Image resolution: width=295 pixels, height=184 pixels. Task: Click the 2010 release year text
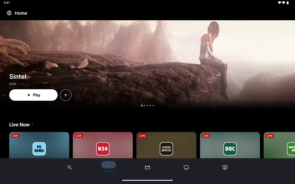pos(12,84)
